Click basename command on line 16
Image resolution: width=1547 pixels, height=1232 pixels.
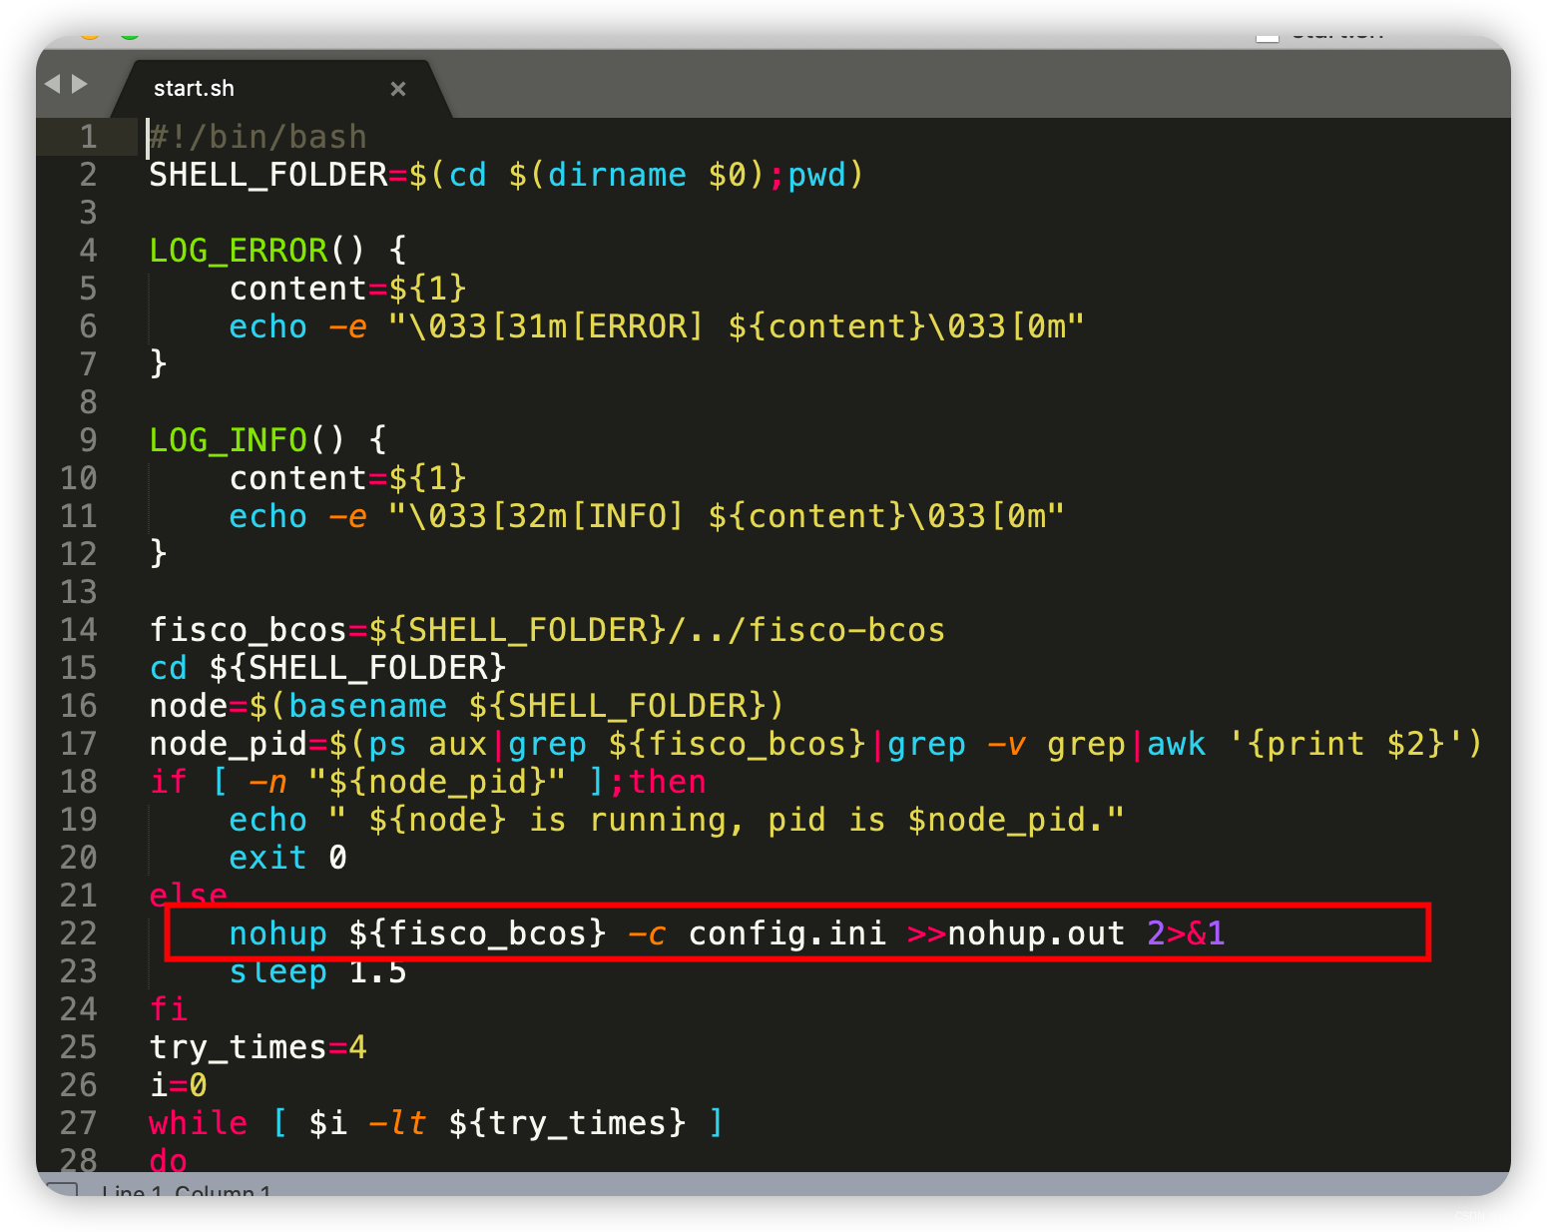coord(368,706)
